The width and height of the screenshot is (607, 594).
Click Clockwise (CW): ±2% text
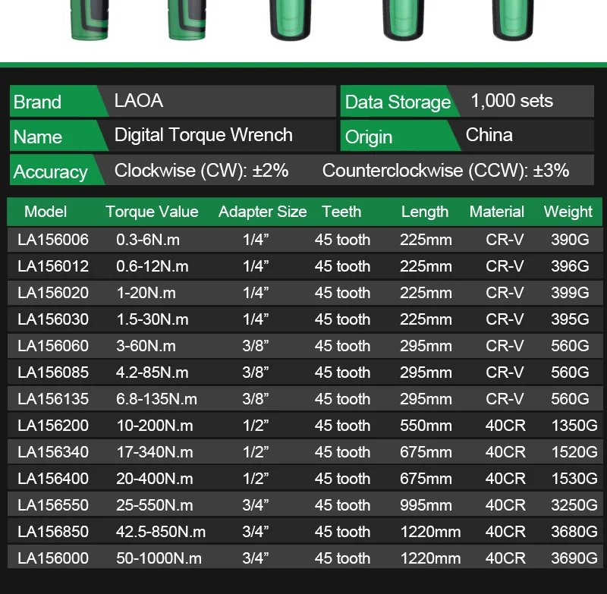(x=201, y=171)
